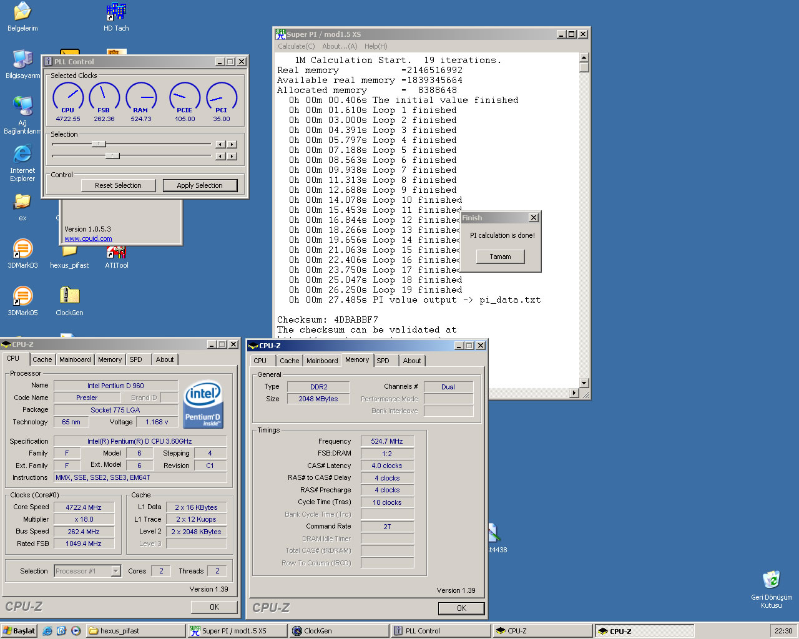The height and width of the screenshot is (639, 799).
Task: Click the Intel Pentium D logo in CPU-Z
Action: pos(203,404)
